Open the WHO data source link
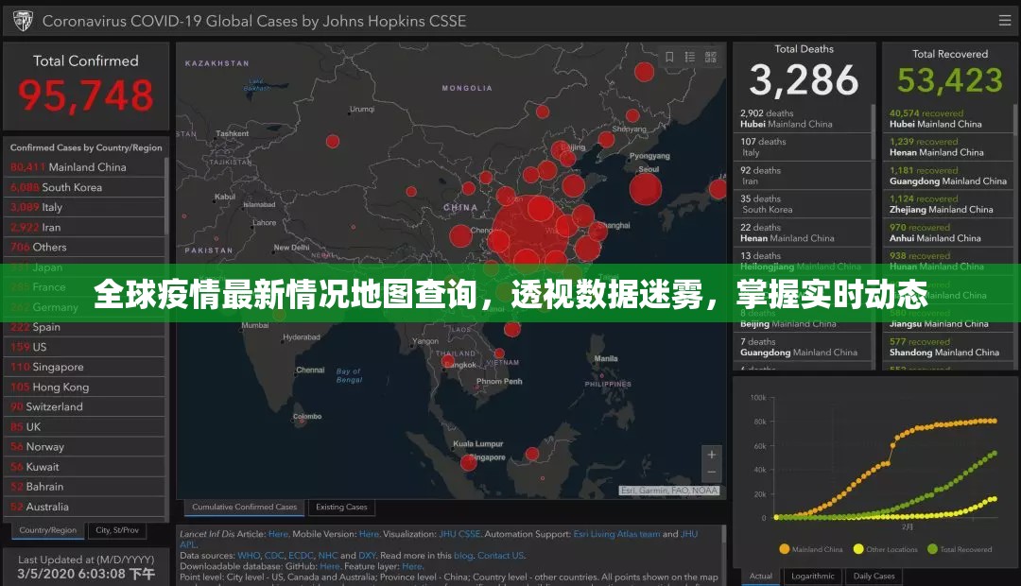The height and width of the screenshot is (586, 1021). (248, 556)
